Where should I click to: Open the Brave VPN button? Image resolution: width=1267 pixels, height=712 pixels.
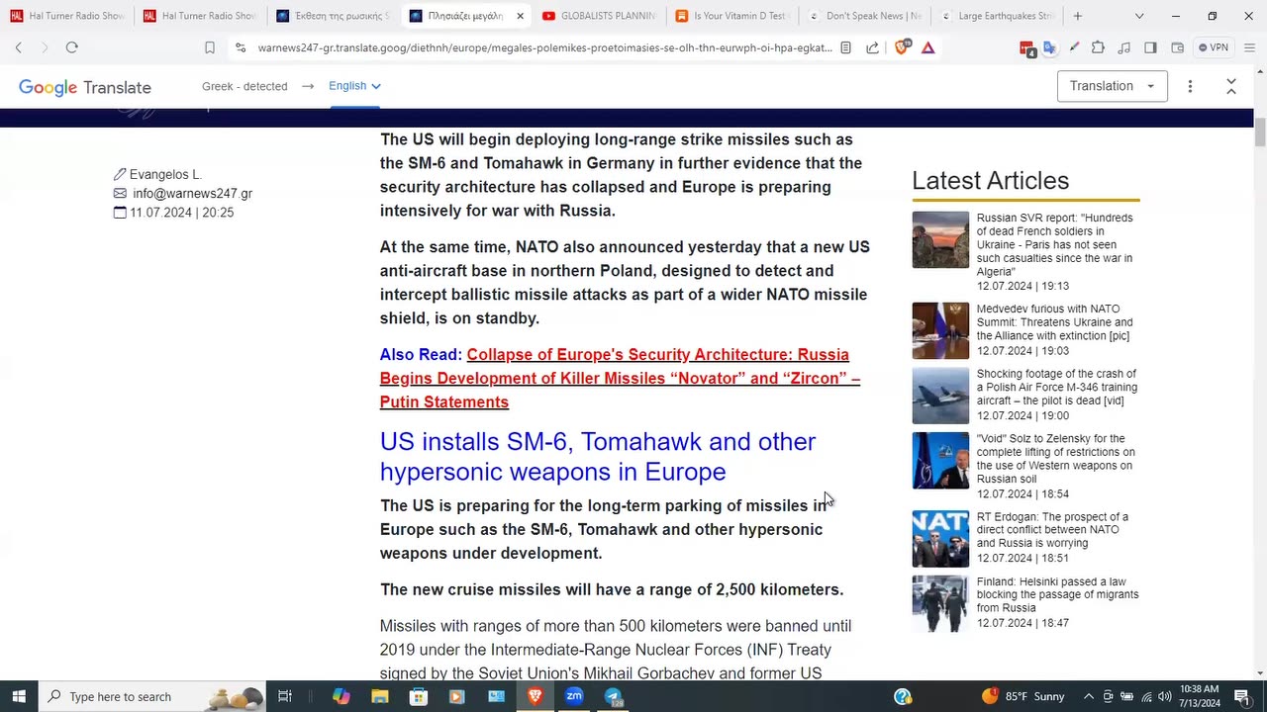1213,47
